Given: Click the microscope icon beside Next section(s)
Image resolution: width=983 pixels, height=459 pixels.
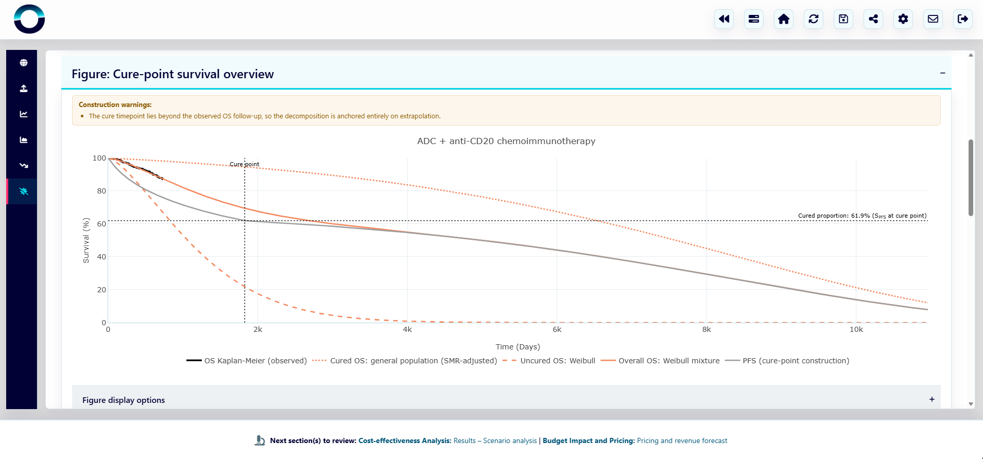Looking at the screenshot, I should point(260,440).
